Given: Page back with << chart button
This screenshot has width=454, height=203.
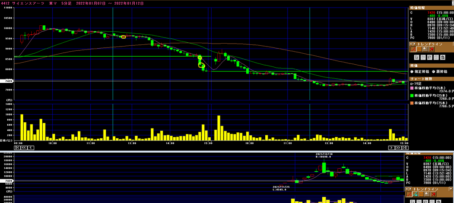Looking at the screenshot, I should pyautogui.click(x=24, y=148).
